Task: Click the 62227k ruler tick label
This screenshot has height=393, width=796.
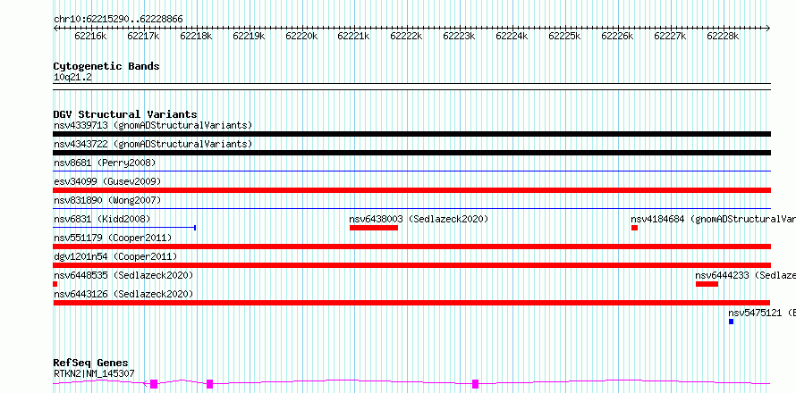Action: coord(670,36)
